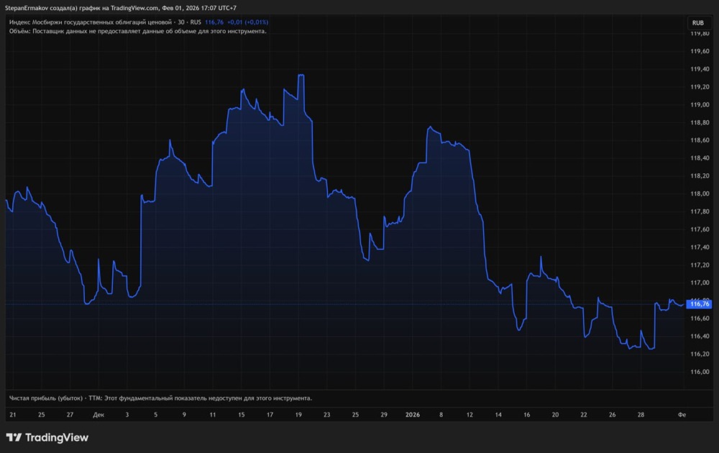Click the TradingView wordmark text in footer
The image size is (719, 453).
click(x=57, y=437)
